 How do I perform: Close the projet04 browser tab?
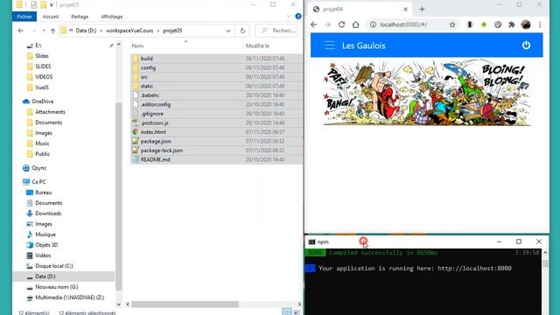pos(405,10)
